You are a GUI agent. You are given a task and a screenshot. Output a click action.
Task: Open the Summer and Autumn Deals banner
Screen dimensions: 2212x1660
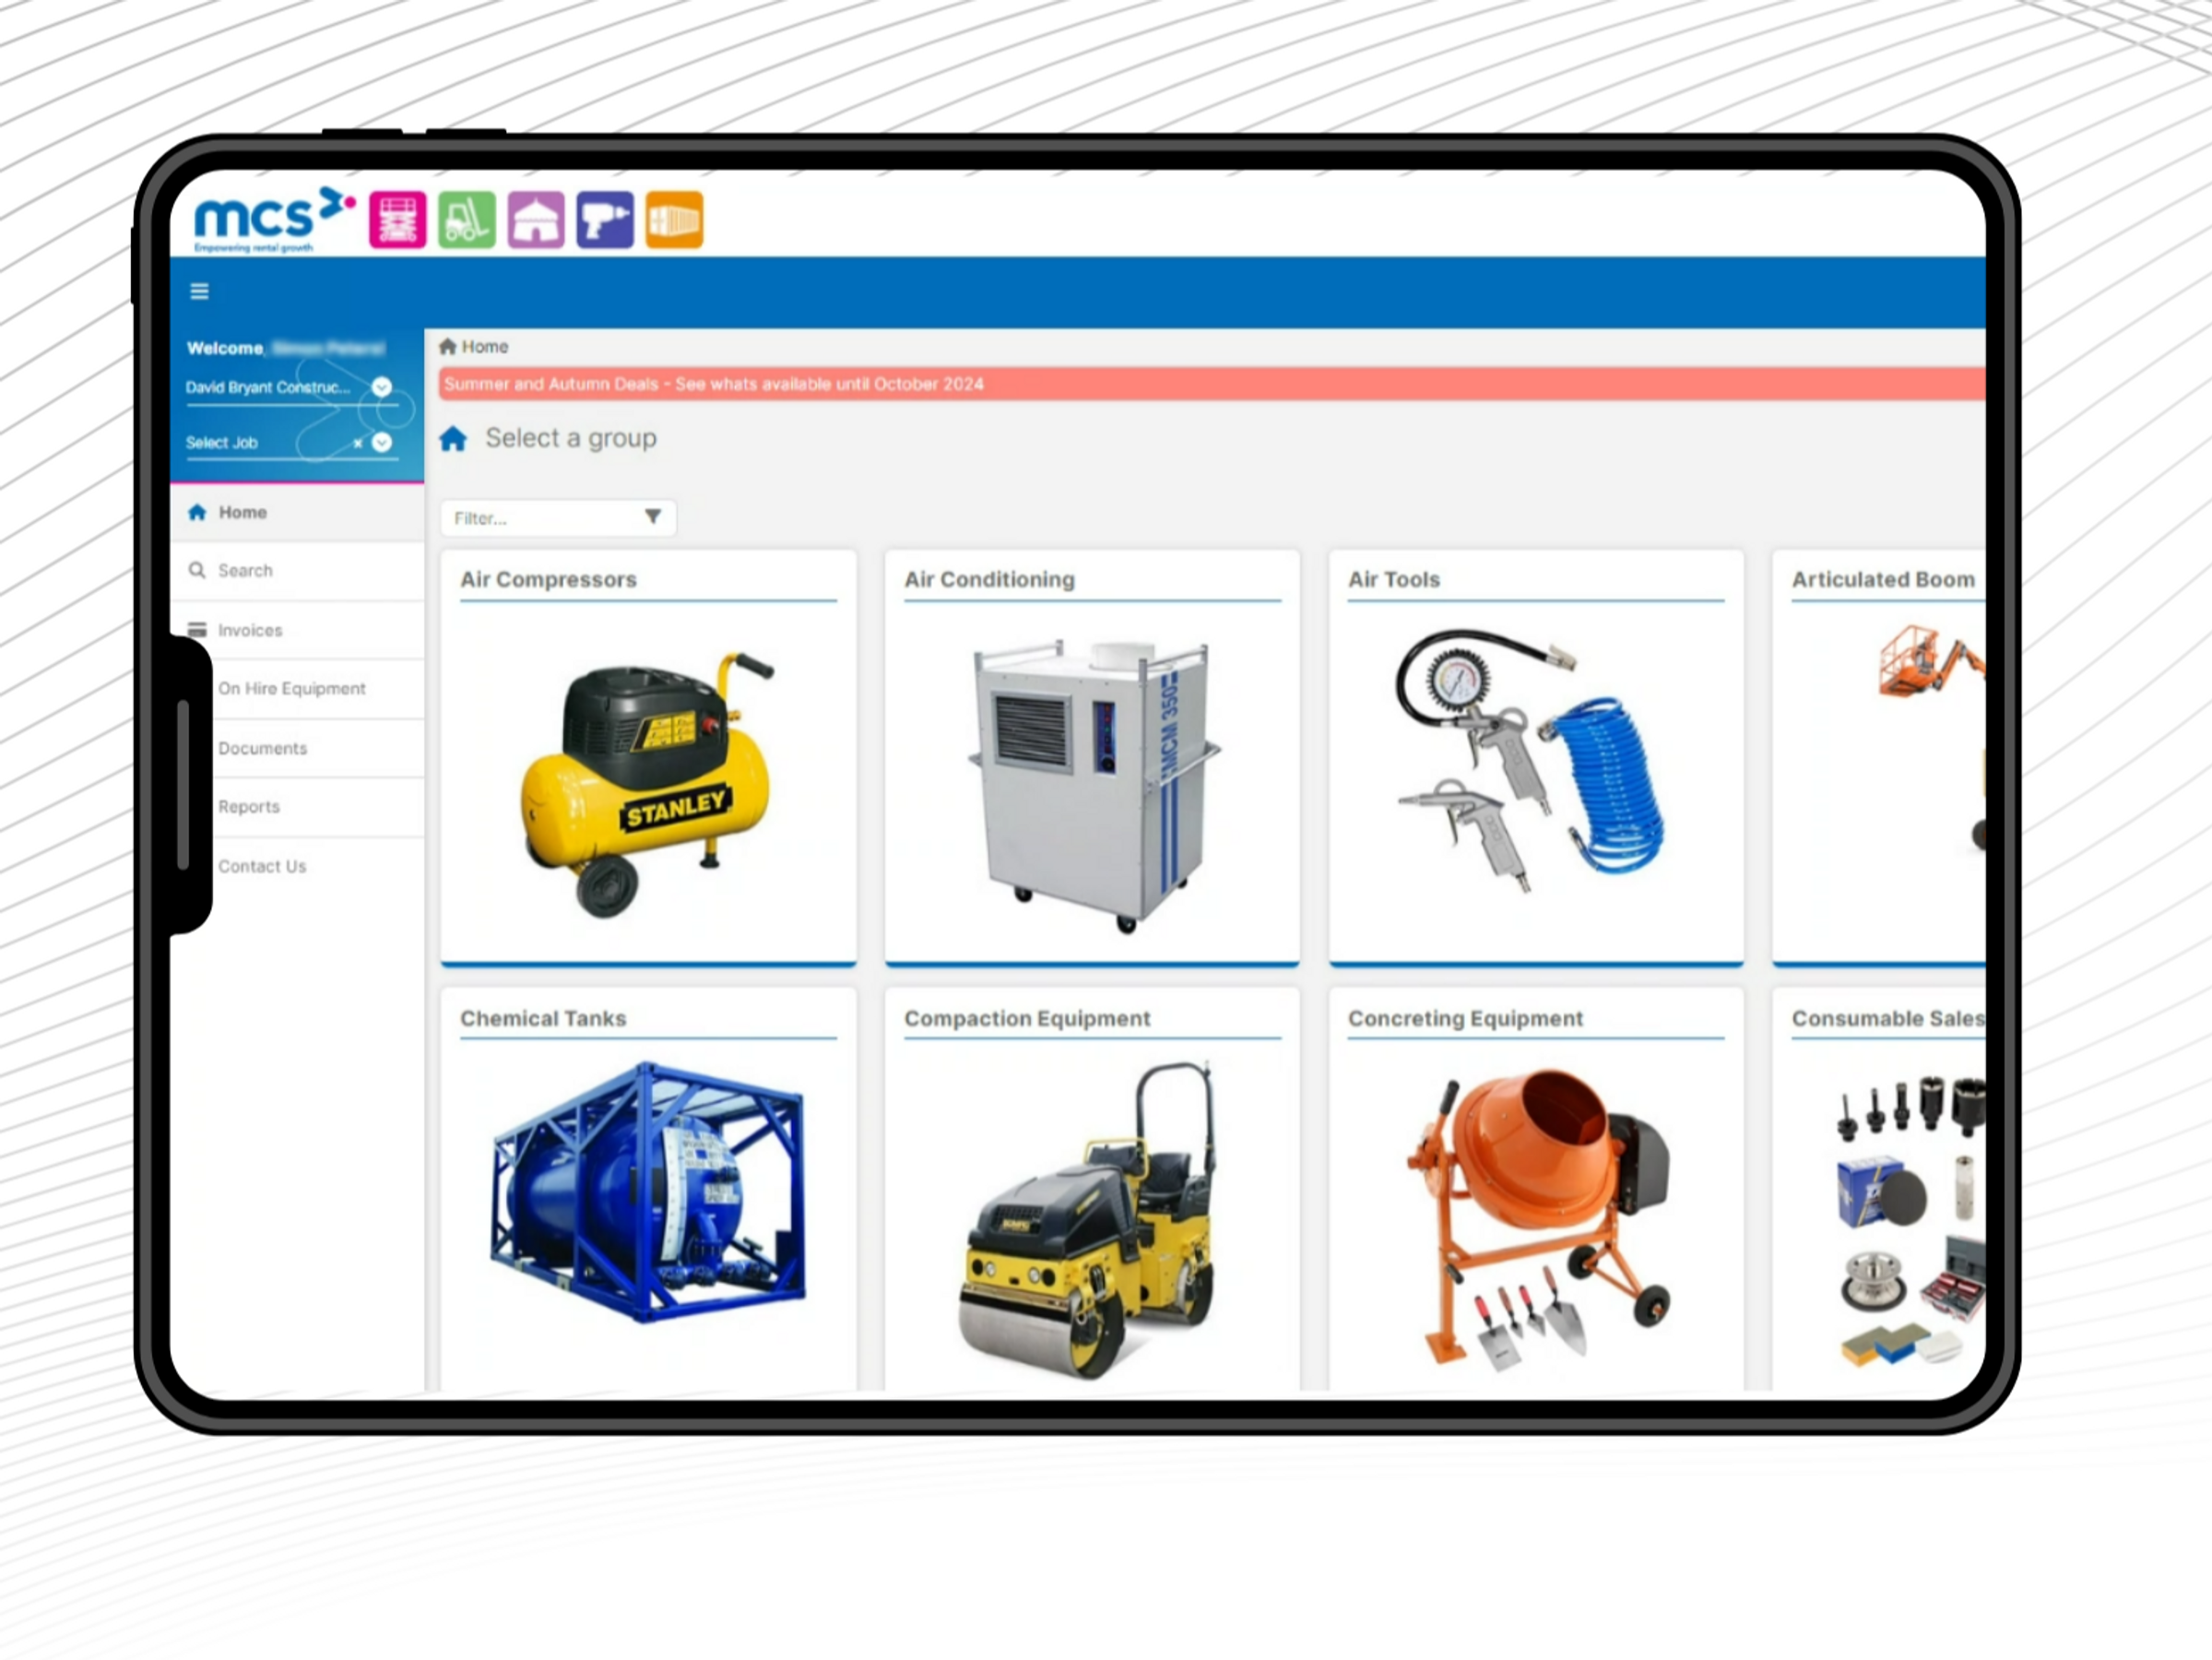pos(1212,384)
